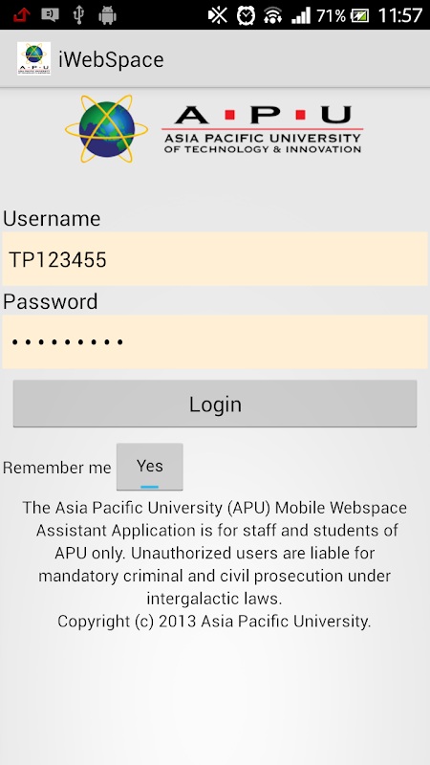Tap the USB connection icon in status bar

(x=78, y=15)
